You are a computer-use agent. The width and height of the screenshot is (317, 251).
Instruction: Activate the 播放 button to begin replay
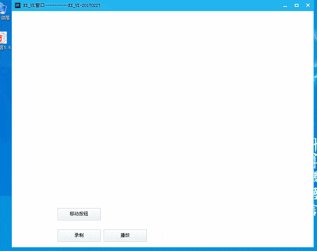pos(125,235)
